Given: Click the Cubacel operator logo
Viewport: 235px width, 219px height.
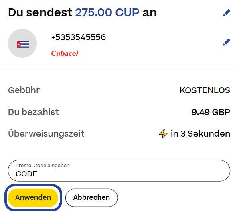Looking at the screenshot, I should pyautogui.click(x=65, y=53).
